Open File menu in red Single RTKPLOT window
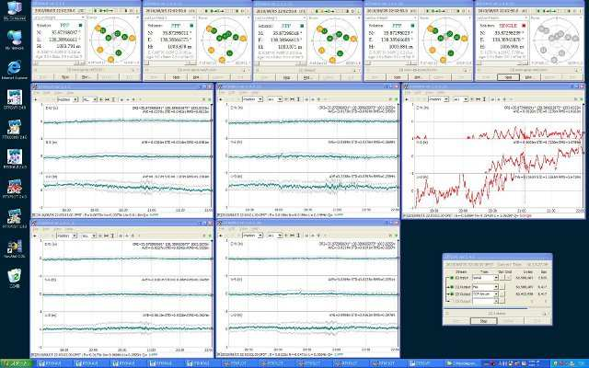Viewport: 589px width, 368px height. (407, 93)
